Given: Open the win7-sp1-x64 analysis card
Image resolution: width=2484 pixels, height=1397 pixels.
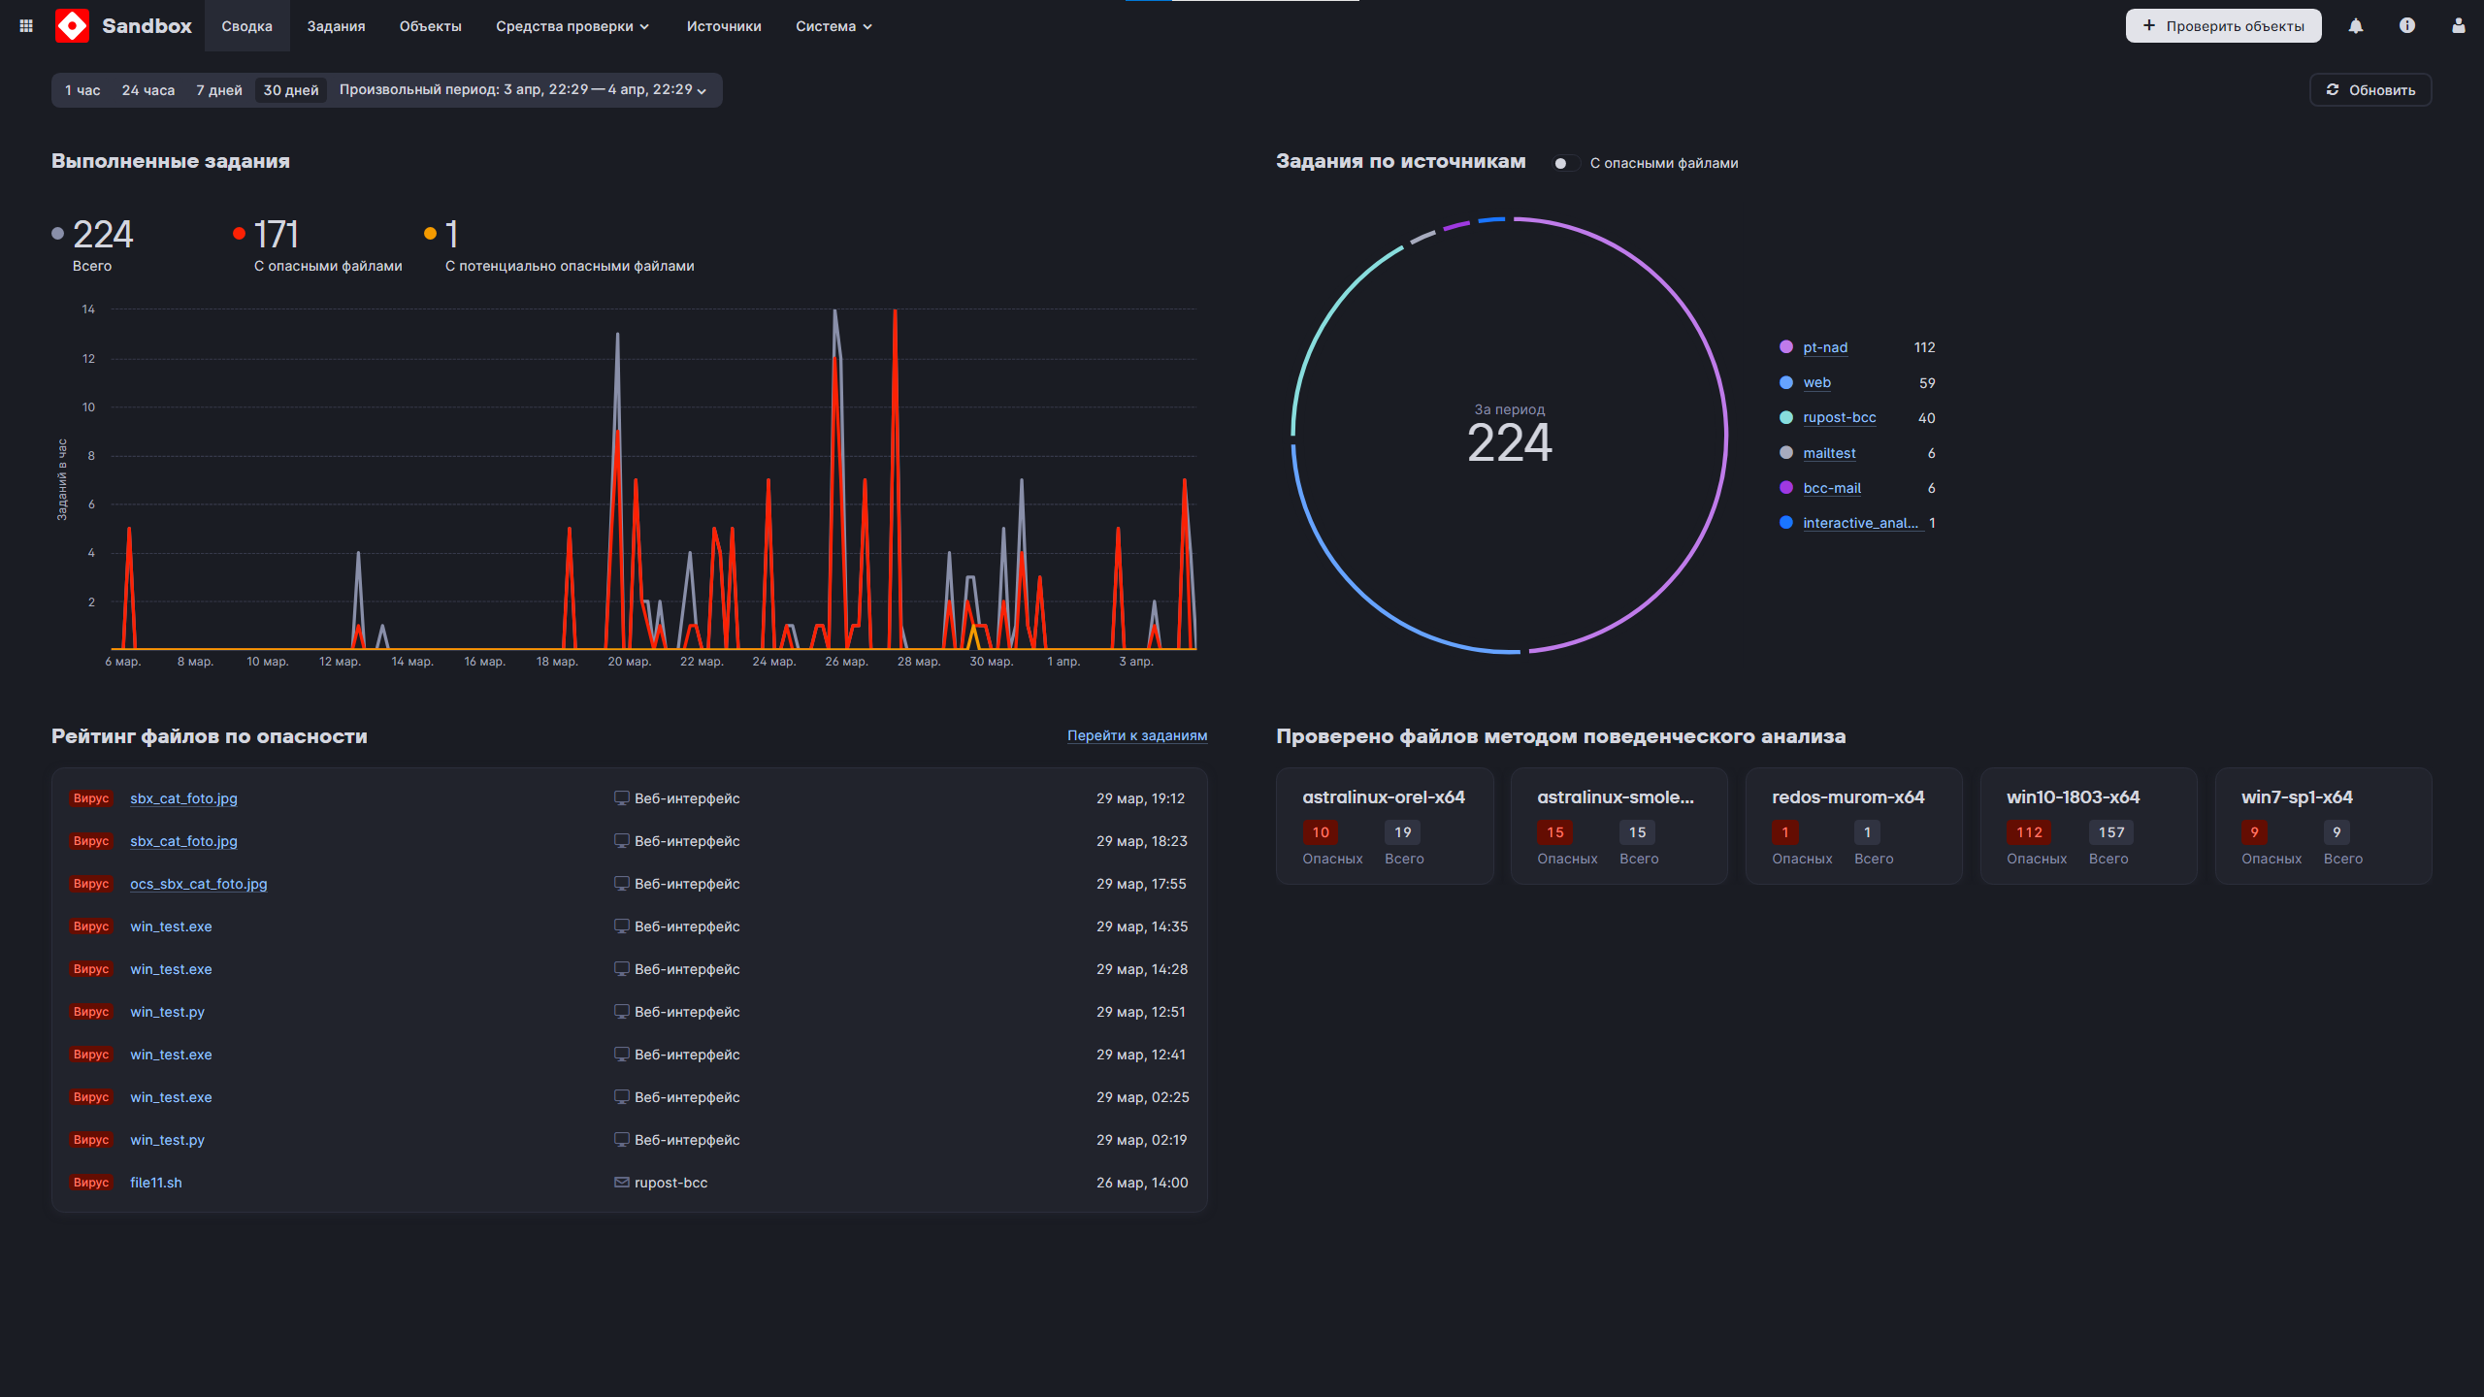Looking at the screenshot, I should (x=2323, y=826).
